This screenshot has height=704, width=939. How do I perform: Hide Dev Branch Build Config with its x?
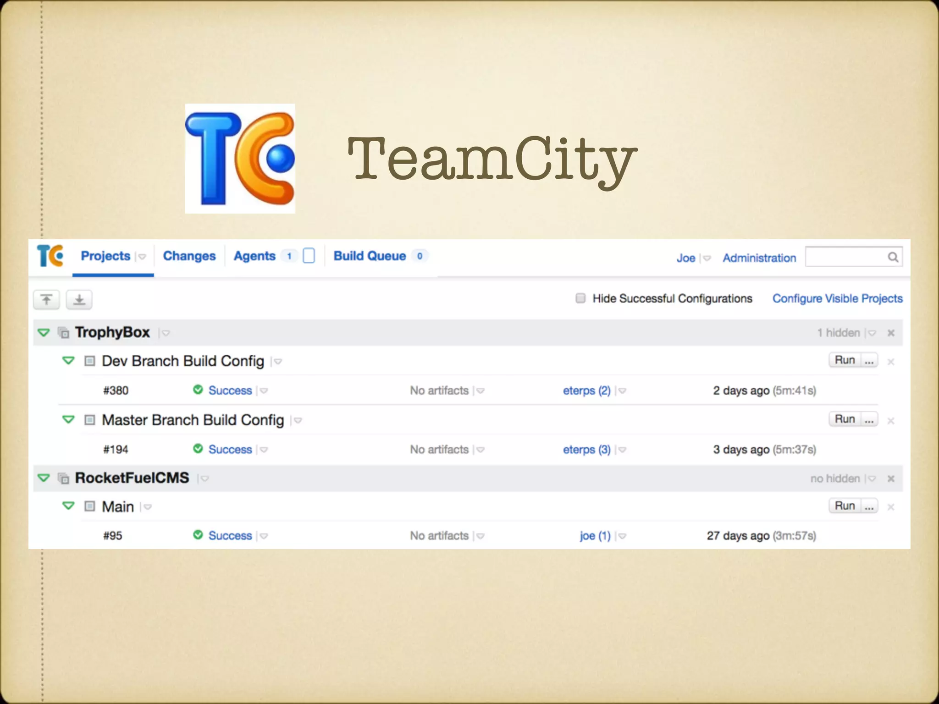pyautogui.click(x=891, y=362)
